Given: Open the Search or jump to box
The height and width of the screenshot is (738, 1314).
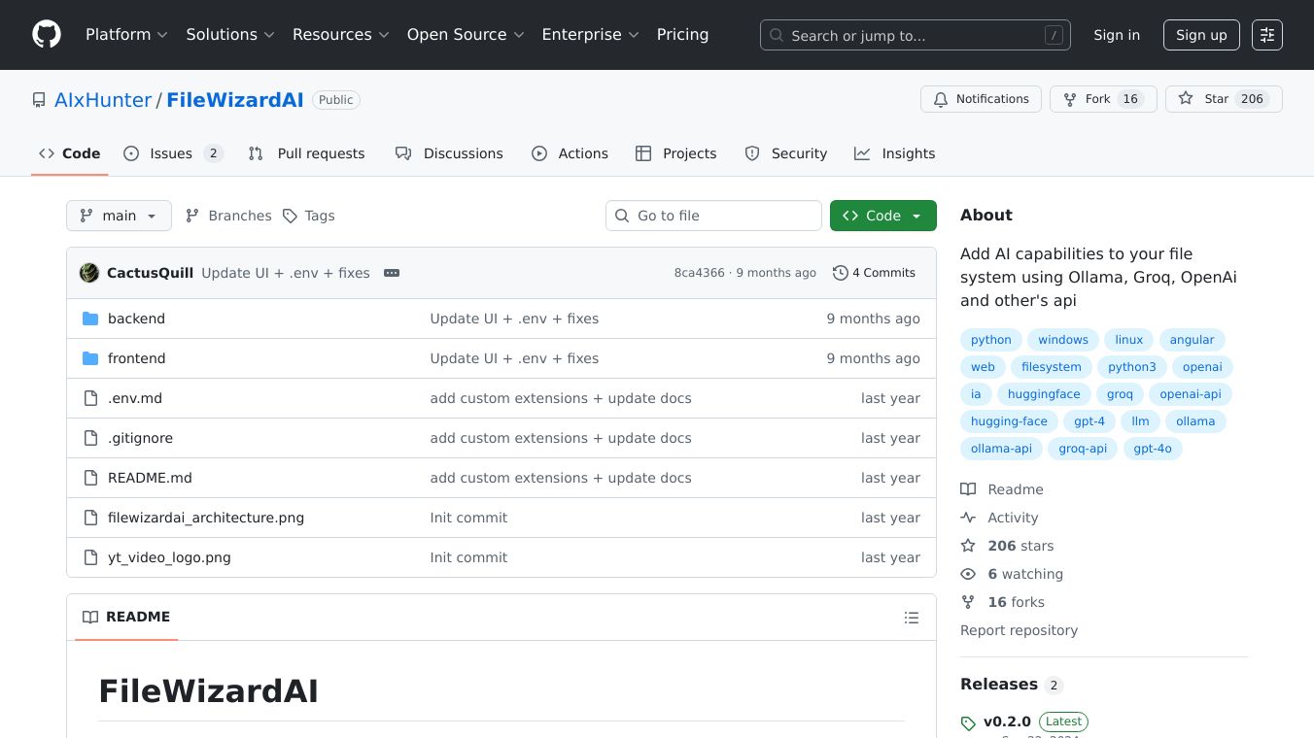Looking at the screenshot, I should tap(915, 35).
